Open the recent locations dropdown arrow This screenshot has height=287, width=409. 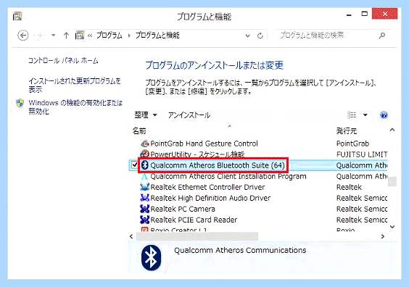click(x=53, y=36)
